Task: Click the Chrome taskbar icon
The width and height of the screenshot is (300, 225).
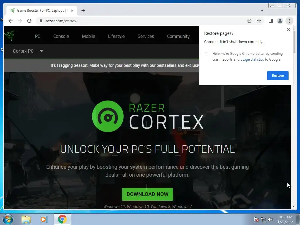Action: click(x=62, y=219)
